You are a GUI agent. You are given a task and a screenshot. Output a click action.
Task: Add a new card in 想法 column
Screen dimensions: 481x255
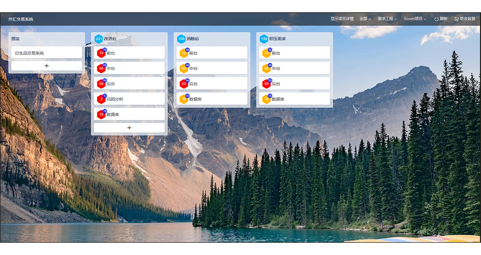pos(47,66)
